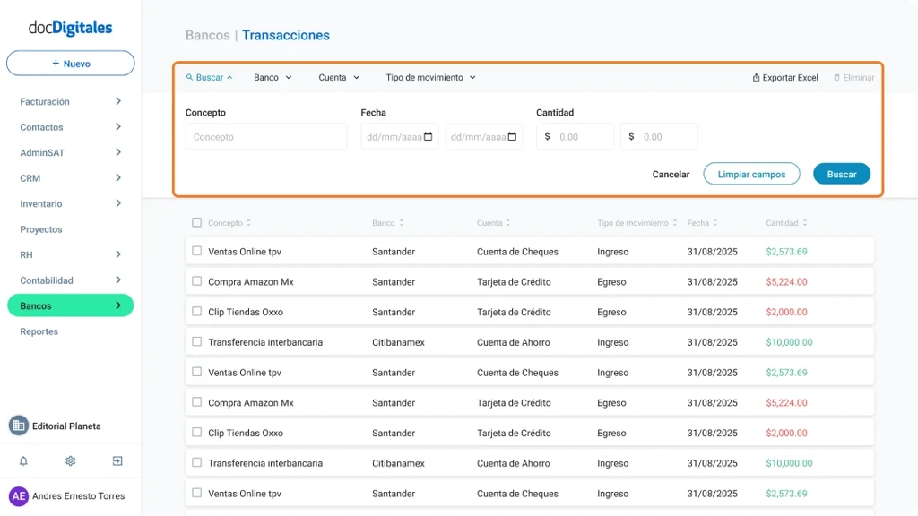918x516 pixels.
Task: Click Limpiar campos to reset filters
Action: 751,174
